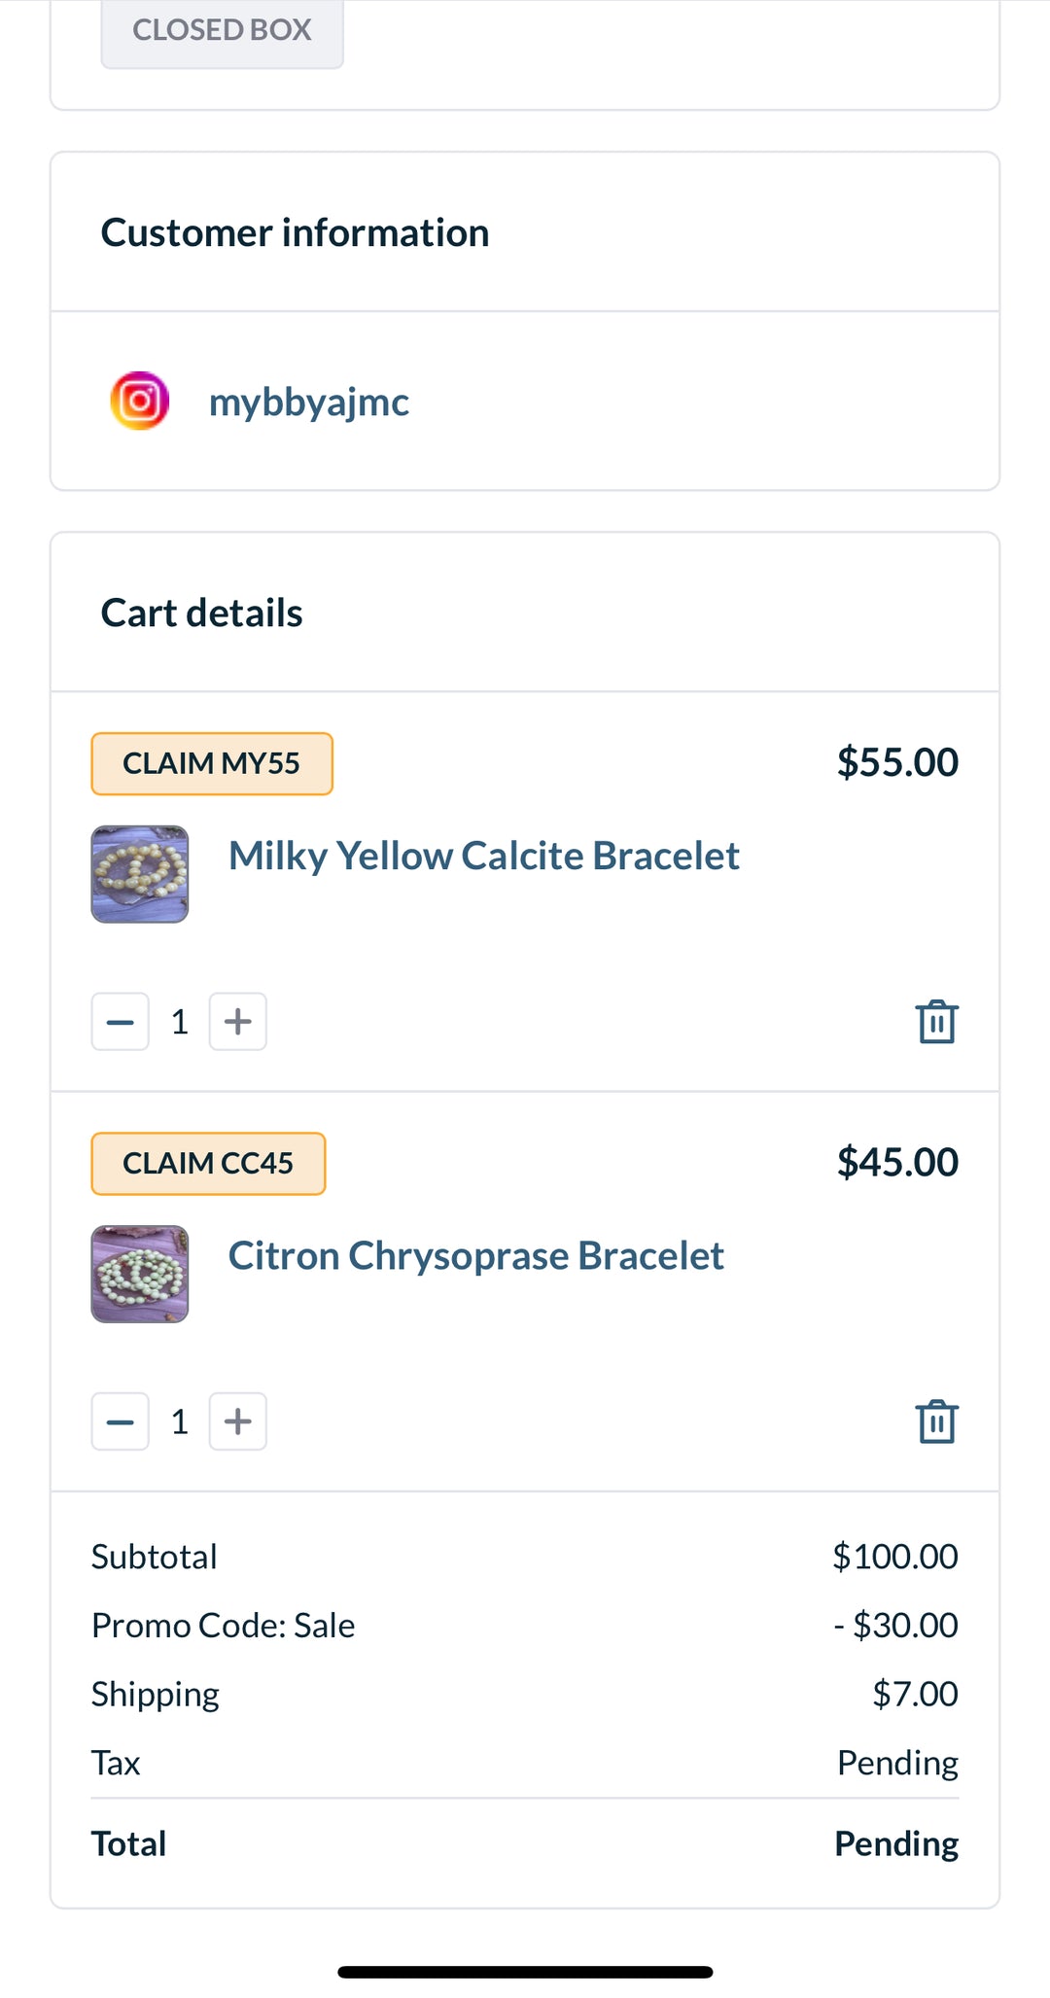Tap the Promo Code: Sale line

525,1625
